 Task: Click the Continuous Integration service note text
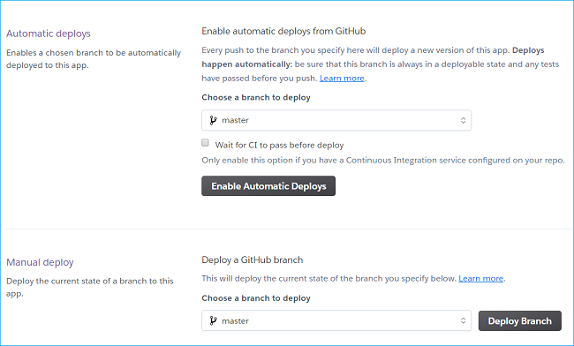(x=383, y=160)
